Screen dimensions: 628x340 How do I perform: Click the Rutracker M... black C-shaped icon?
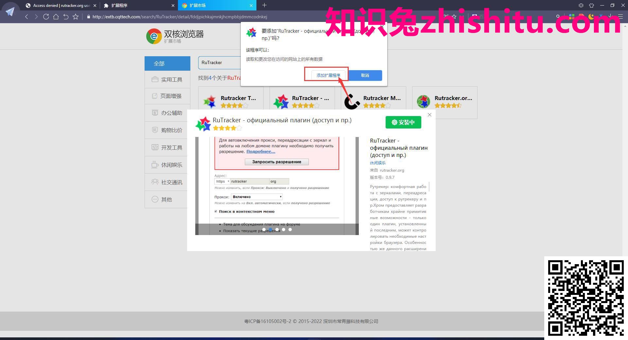pyautogui.click(x=352, y=102)
